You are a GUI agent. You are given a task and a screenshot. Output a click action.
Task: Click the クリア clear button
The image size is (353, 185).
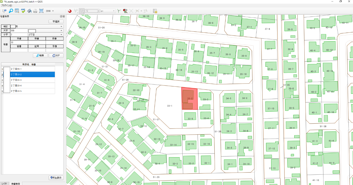[56, 55]
